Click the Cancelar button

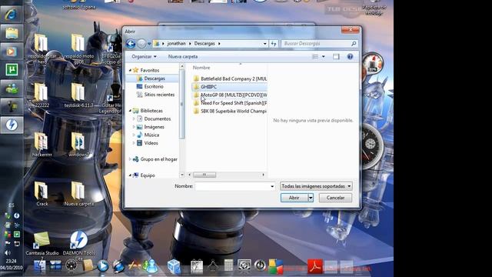point(335,198)
